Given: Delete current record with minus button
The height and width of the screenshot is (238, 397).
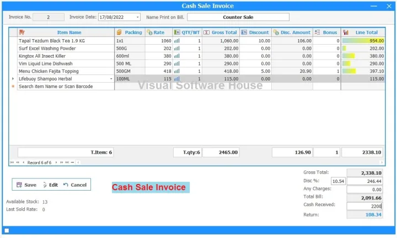Looking at the screenshot, I should (72, 163).
